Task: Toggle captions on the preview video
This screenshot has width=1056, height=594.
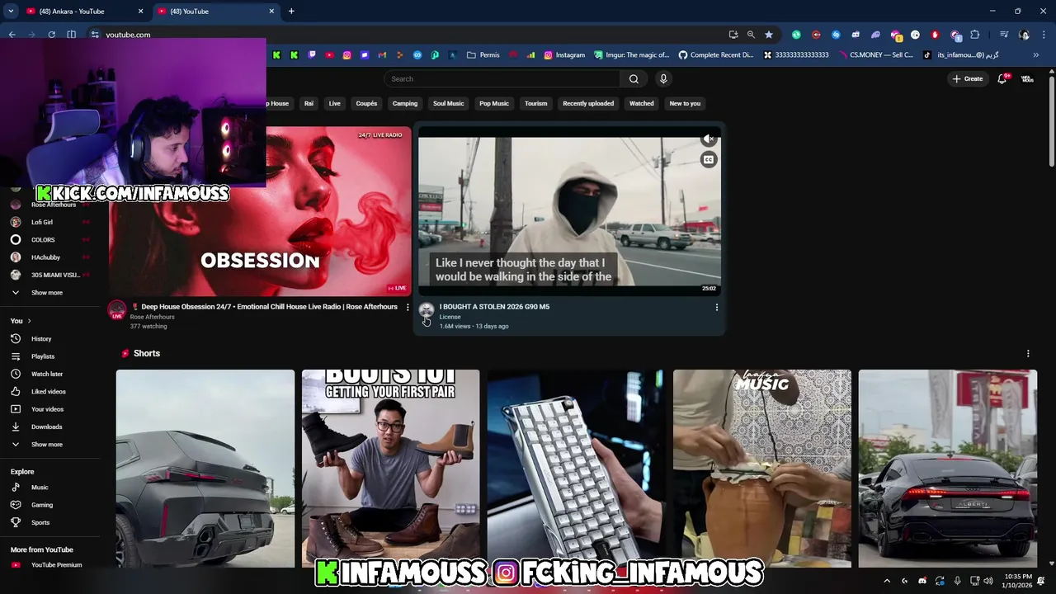Action: pos(709,160)
